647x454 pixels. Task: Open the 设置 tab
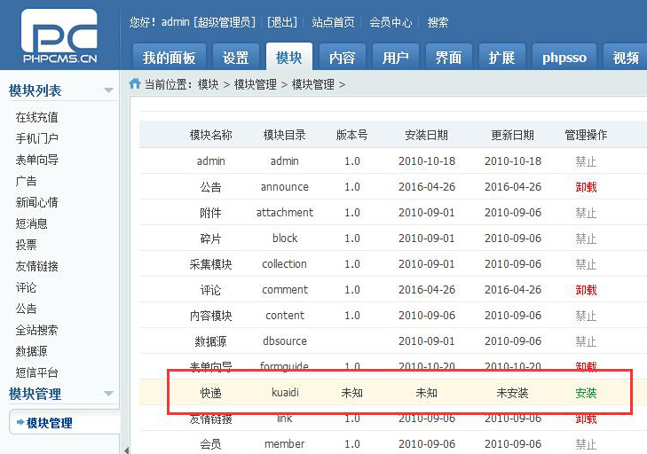click(x=235, y=58)
